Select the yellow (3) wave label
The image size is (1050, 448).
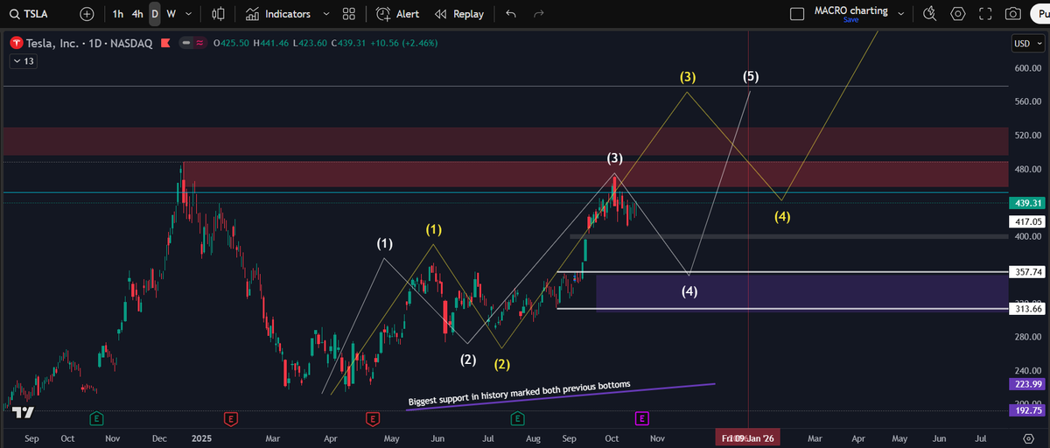688,77
